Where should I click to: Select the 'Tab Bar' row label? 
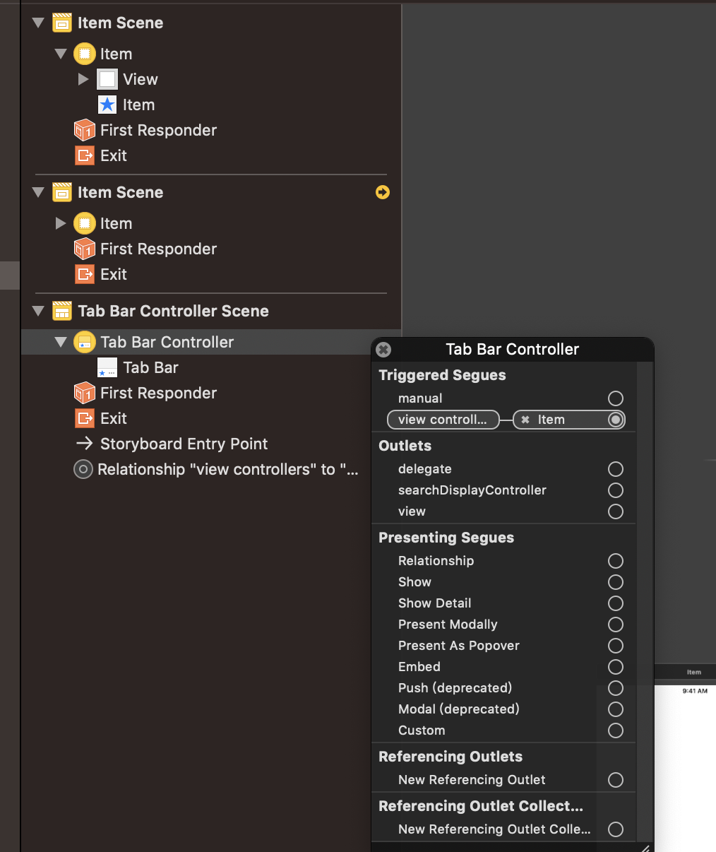[150, 367]
